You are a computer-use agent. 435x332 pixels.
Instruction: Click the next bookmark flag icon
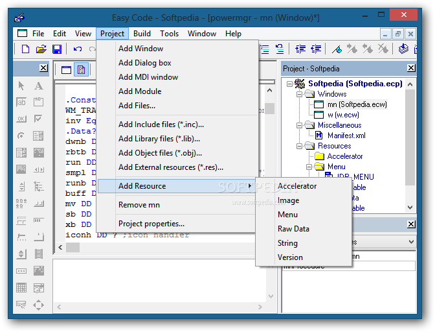point(352,49)
